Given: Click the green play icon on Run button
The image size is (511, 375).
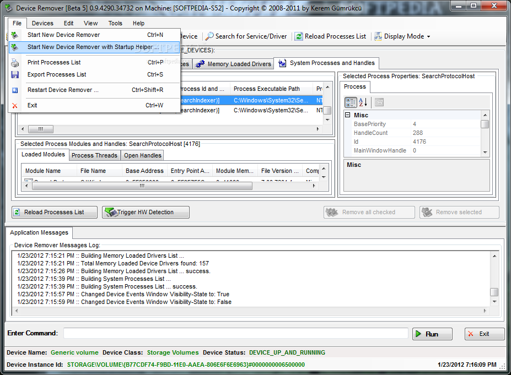Looking at the screenshot, I should [x=418, y=334].
